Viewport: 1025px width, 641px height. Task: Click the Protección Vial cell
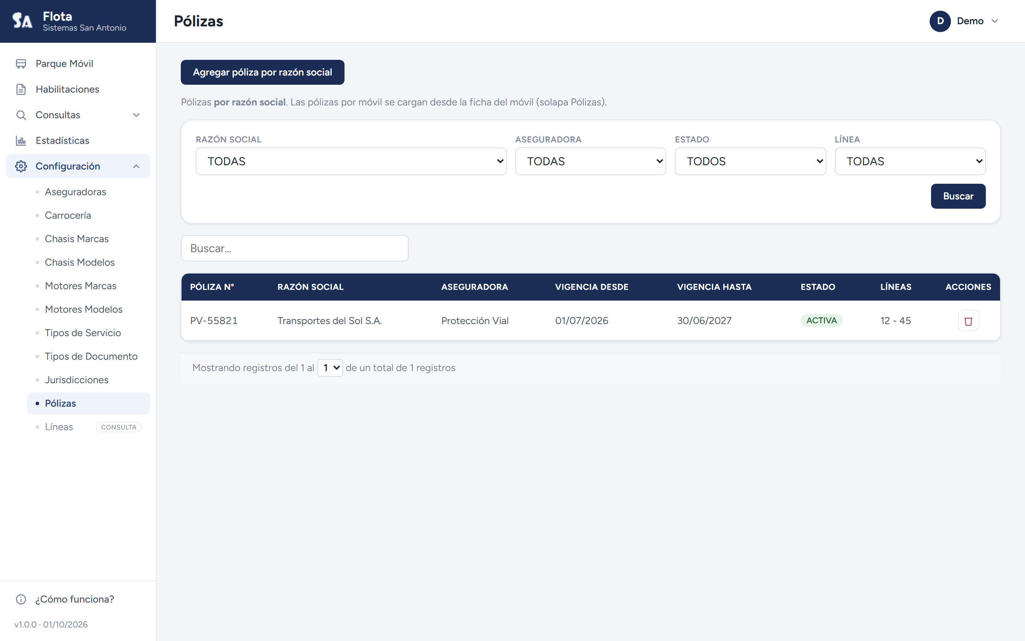tap(475, 321)
